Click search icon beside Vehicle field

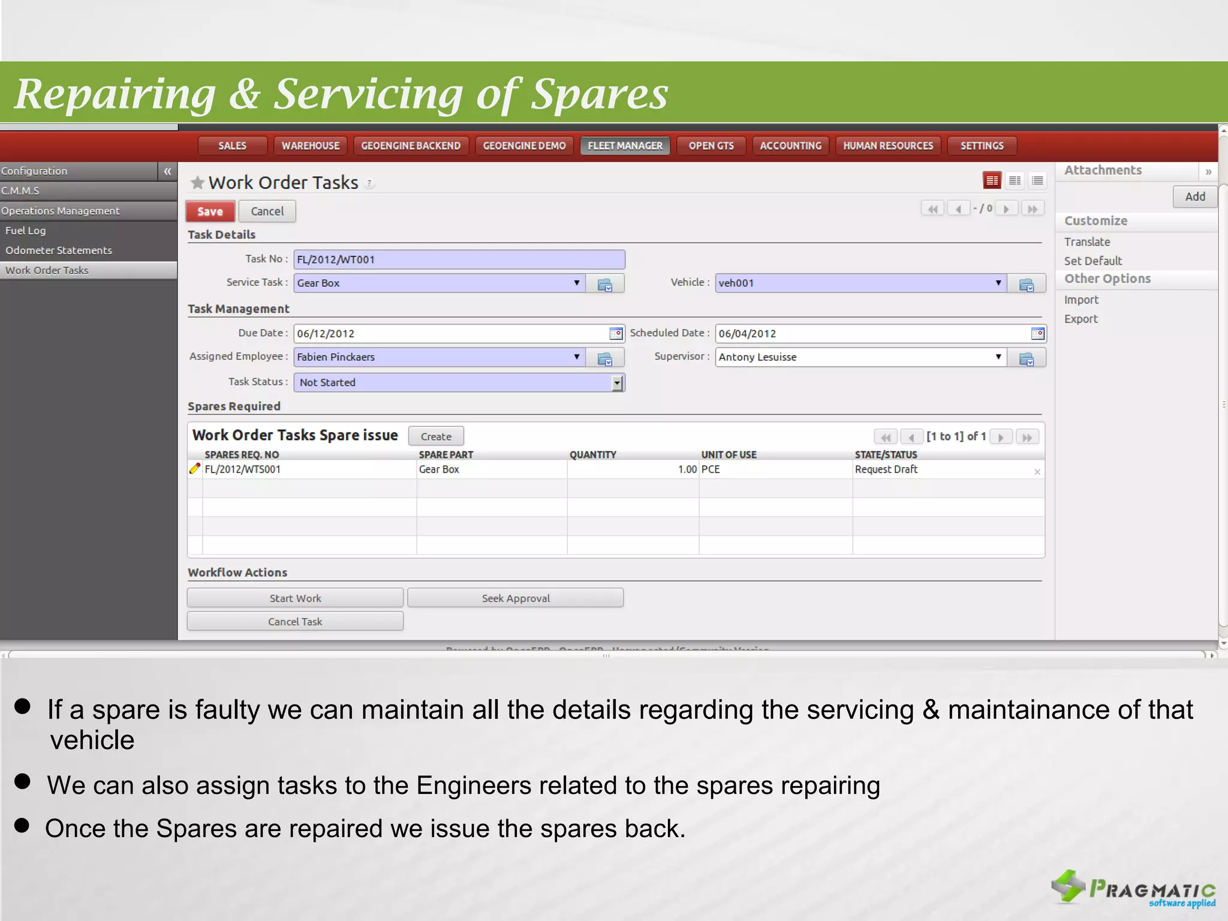point(1027,284)
